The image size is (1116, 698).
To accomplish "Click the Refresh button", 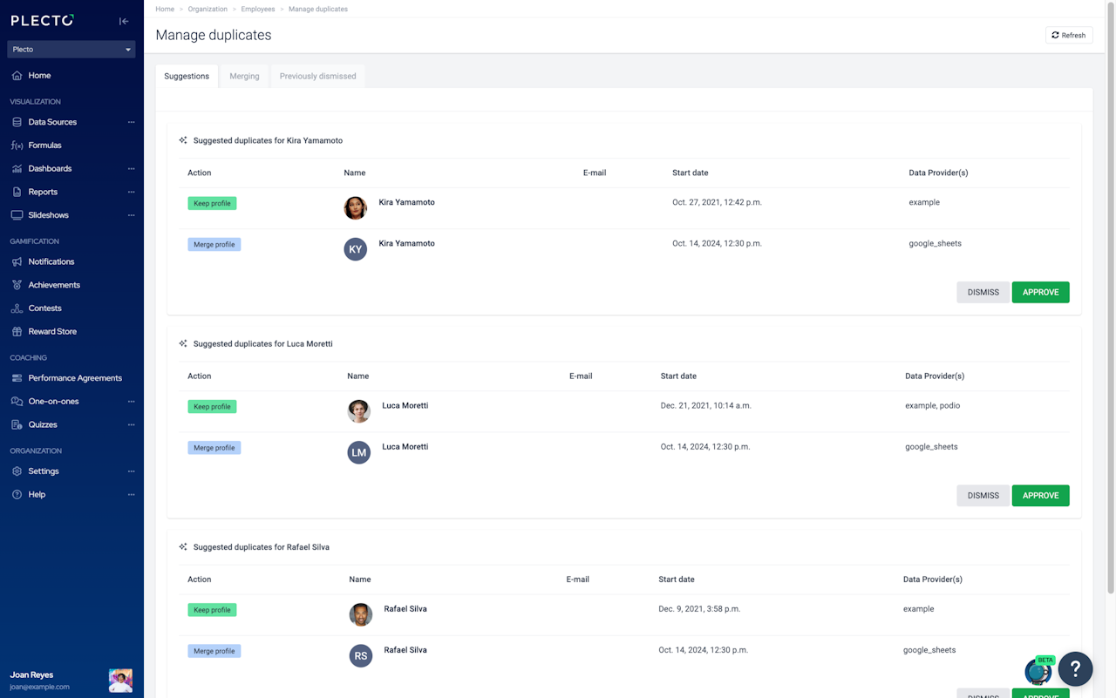I will 1068,35.
